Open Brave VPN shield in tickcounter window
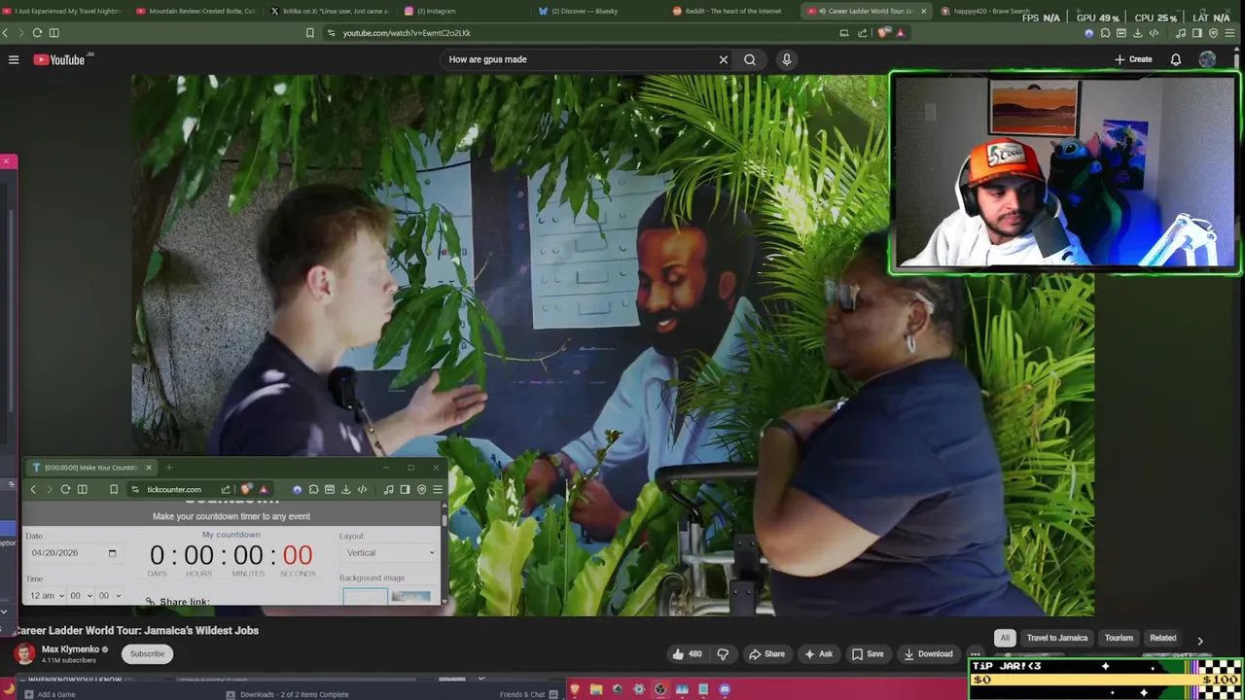This screenshot has width=1245, height=700. tap(421, 489)
